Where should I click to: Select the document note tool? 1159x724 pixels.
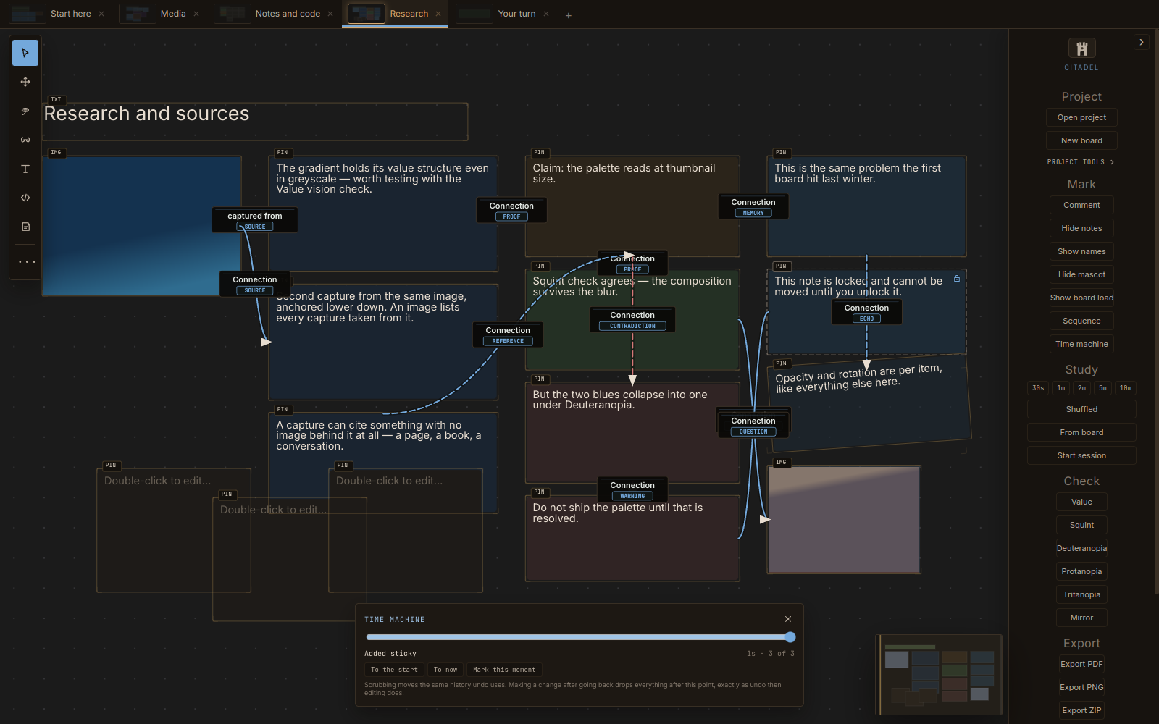point(25,227)
